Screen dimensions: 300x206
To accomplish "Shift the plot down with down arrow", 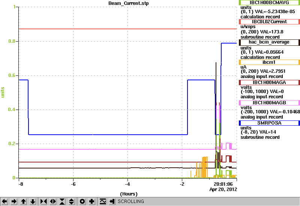I will (33, 201).
